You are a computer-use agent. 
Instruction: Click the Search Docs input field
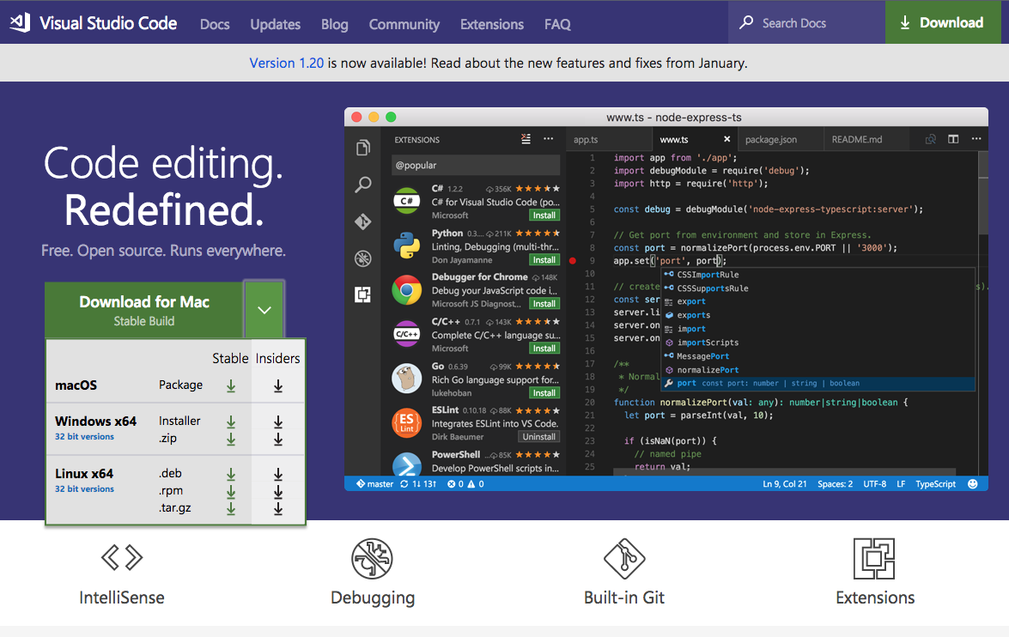(x=807, y=23)
